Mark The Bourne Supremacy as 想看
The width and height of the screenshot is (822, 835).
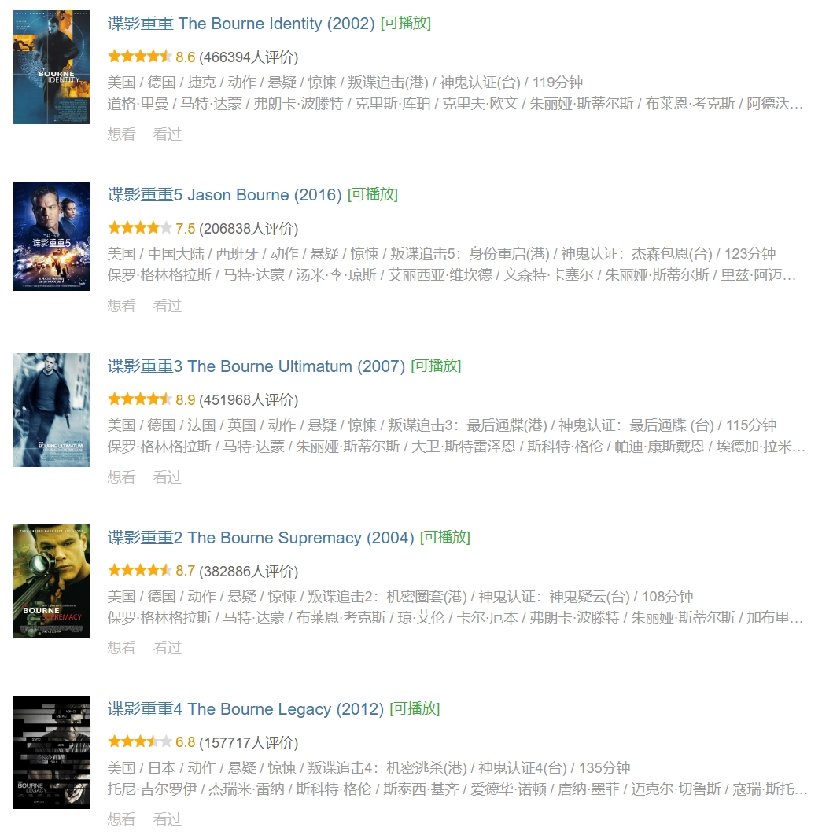click(x=121, y=648)
